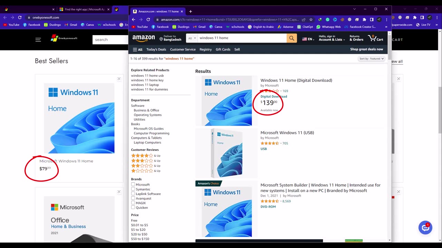Check the Quicken brand checkbox
Image resolution: width=442 pixels, height=248 pixels.
[133, 207]
